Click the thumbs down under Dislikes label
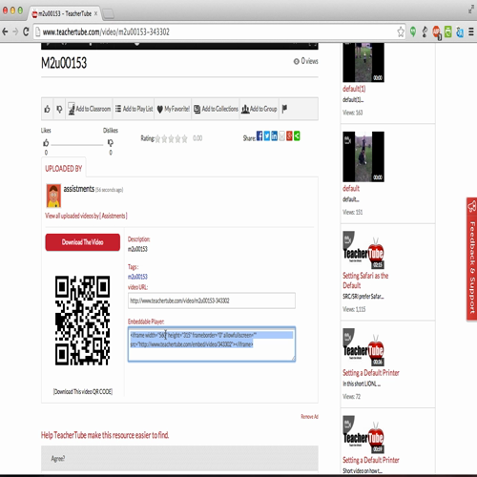 click(x=111, y=143)
